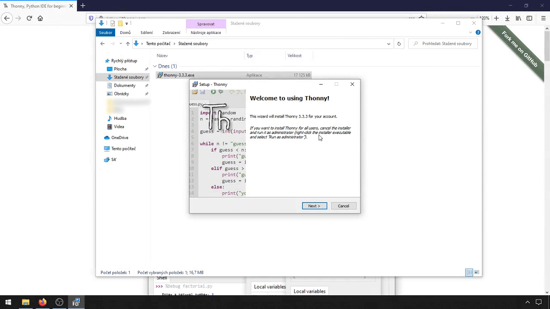Switch Explorer to details view icon
Screen dimensions: 550x309
point(469,273)
